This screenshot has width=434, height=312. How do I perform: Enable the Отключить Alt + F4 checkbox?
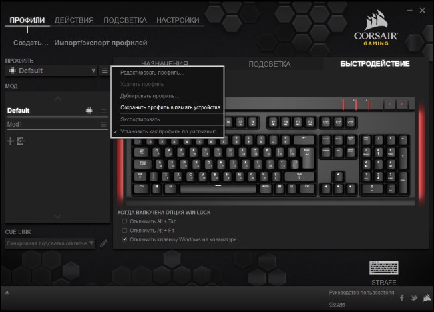(124, 230)
